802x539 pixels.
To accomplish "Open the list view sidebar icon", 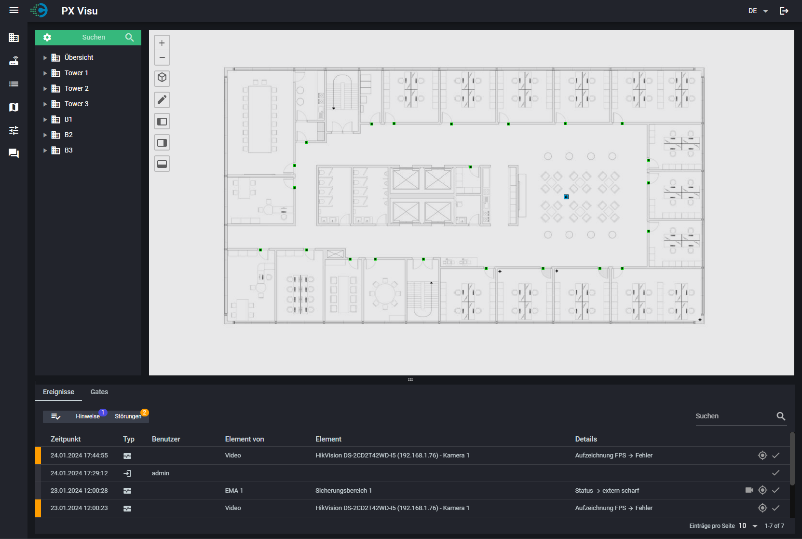I will 14,84.
